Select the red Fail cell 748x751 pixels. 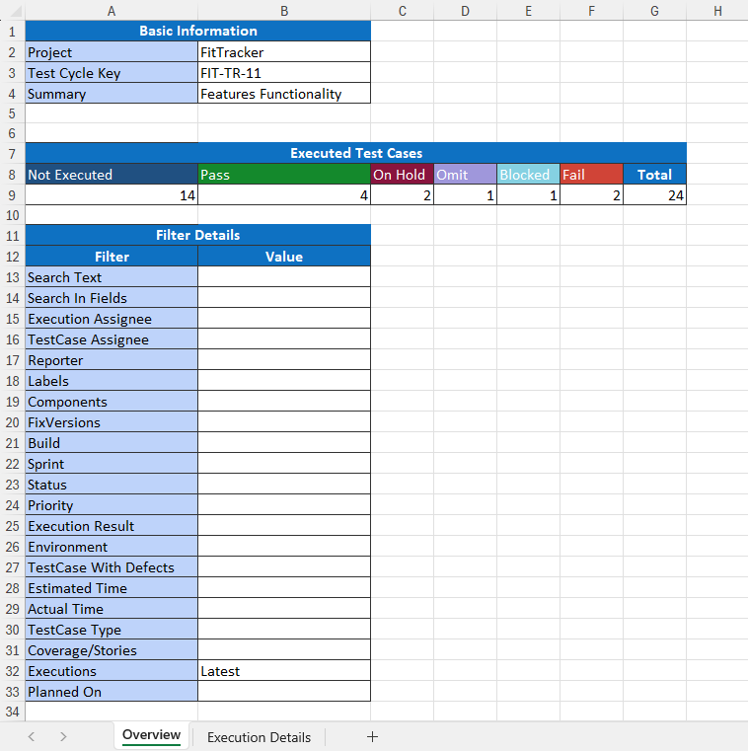(x=591, y=175)
